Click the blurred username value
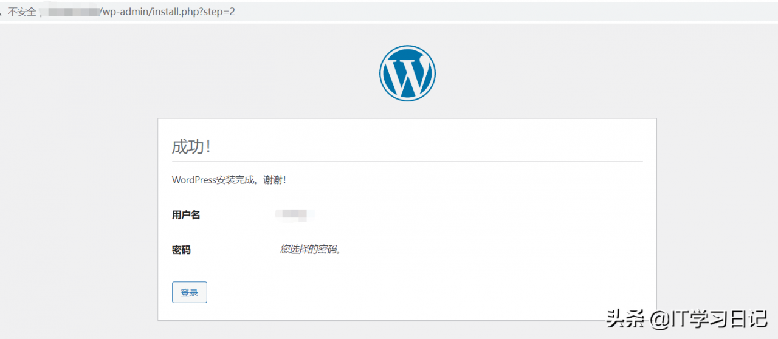The width and height of the screenshot is (778, 339). point(295,214)
